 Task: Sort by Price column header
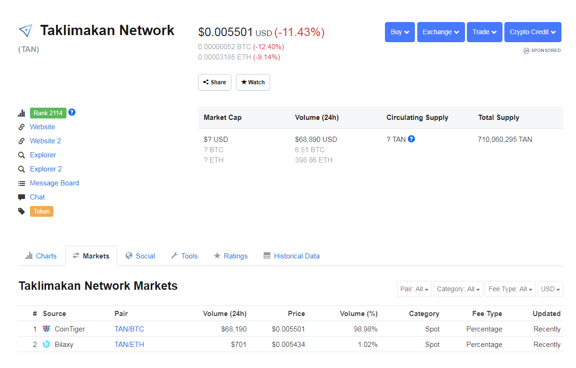pyautogui.click(x=296, y=314)
